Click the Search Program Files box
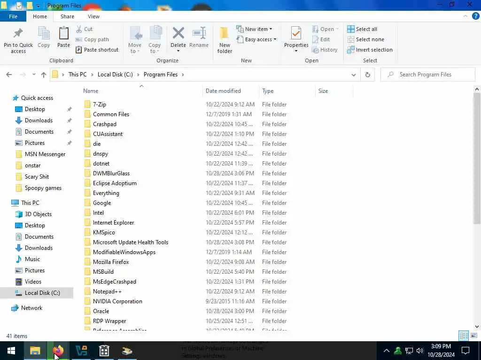 pyautogui.click(x=427, y=75)
